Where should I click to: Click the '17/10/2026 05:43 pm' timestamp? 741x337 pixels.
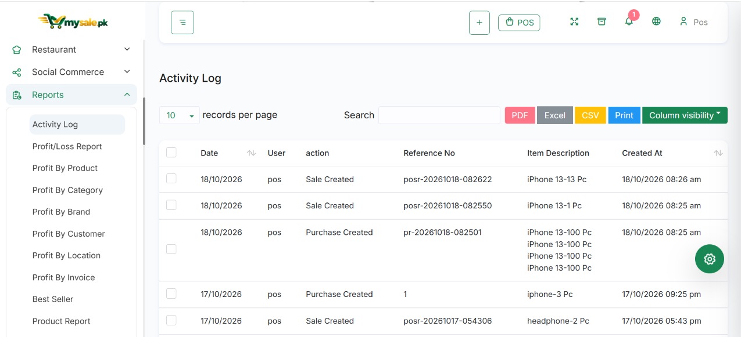pyautogui.click(x=661, y=321)
